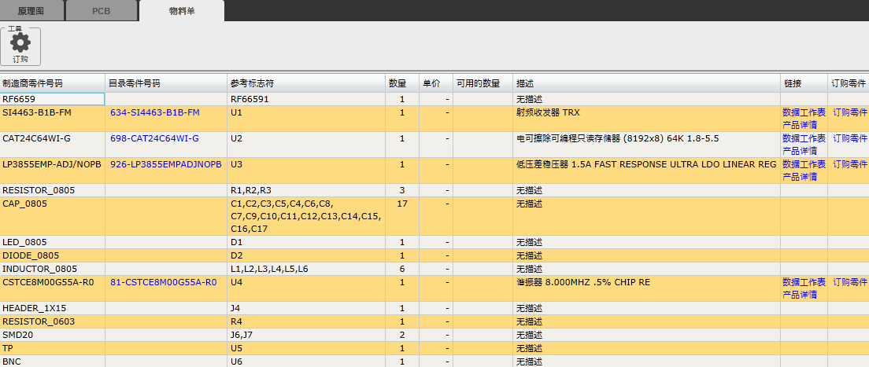
Task: Click the 描述 column header
Action: coord(647,83)
